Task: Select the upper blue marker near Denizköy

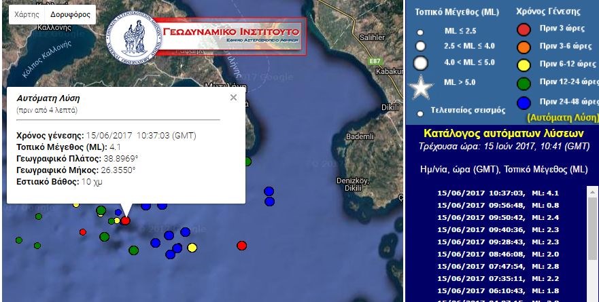Action: coord(269,191)
